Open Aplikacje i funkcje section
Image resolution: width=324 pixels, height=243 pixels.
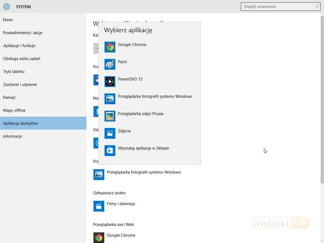pos(19,46)
